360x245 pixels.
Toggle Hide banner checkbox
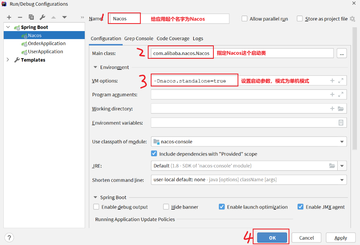166,207
